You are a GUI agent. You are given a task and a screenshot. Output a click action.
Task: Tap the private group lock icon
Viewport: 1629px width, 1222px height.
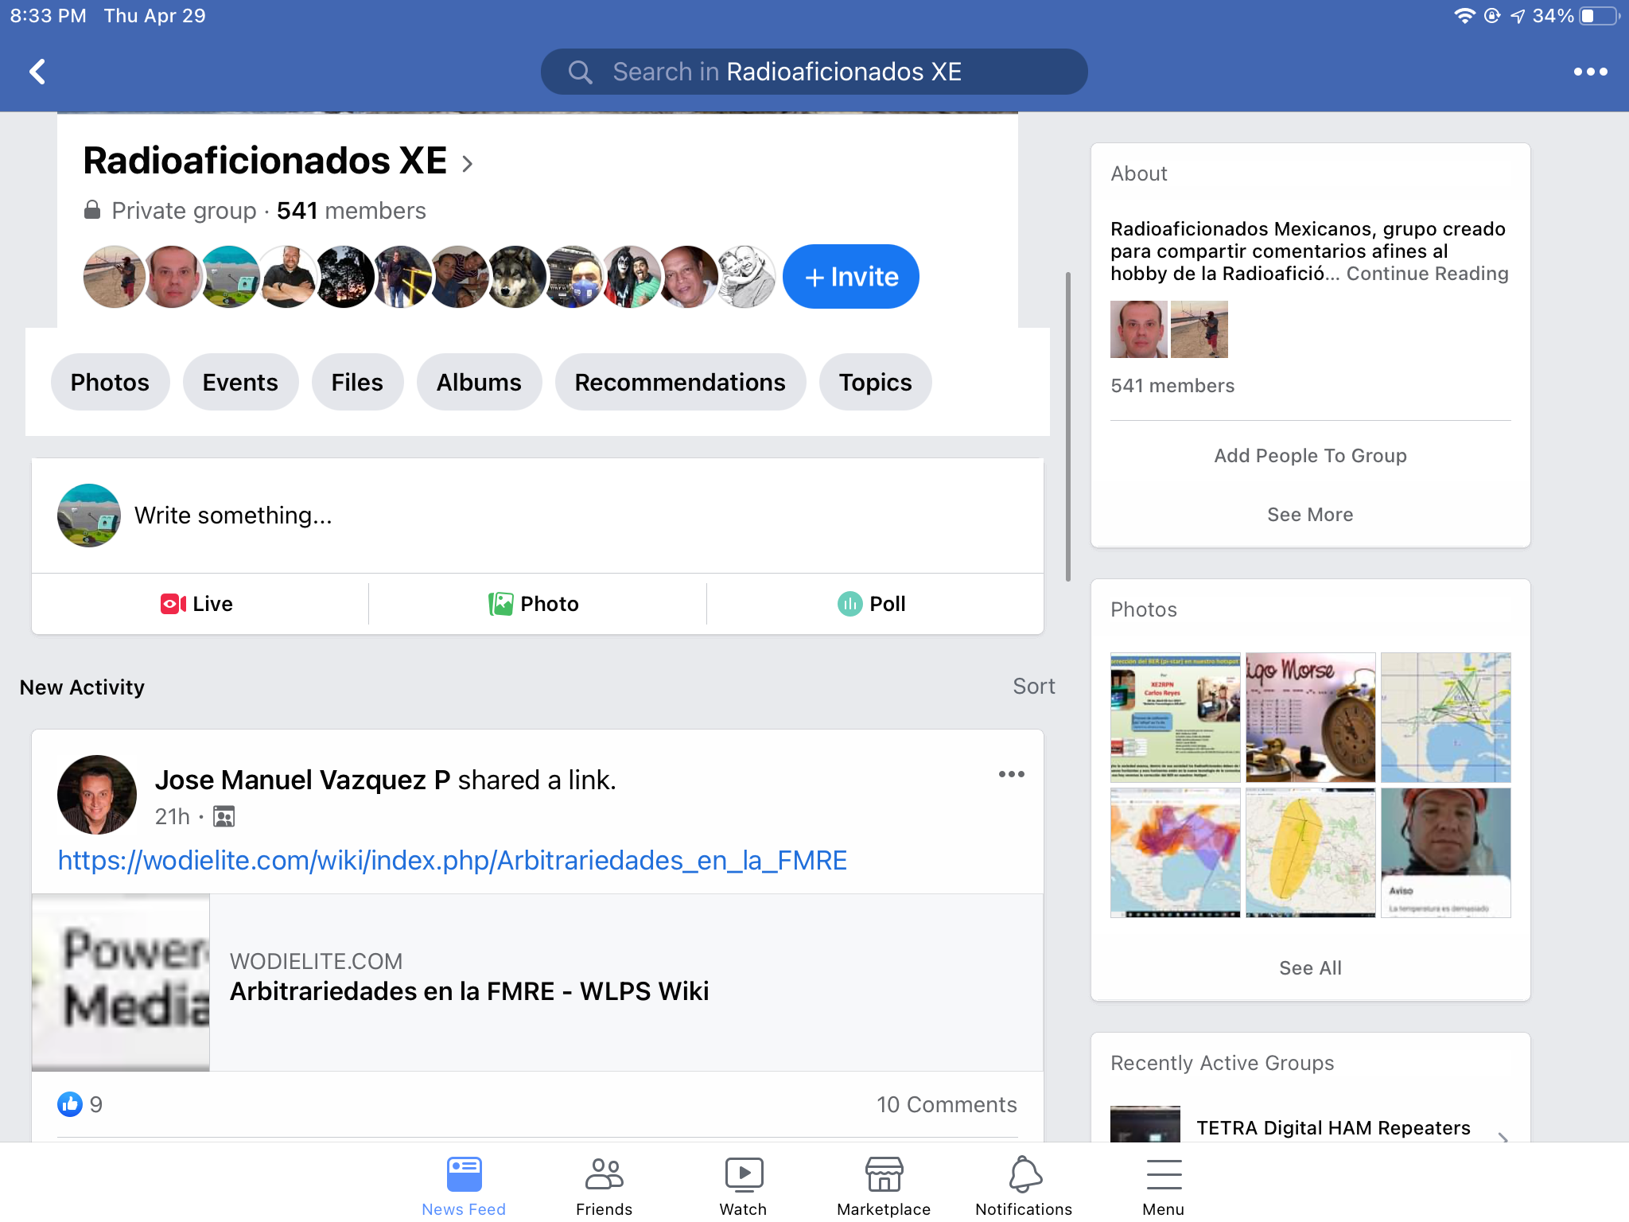click(92, 210)
